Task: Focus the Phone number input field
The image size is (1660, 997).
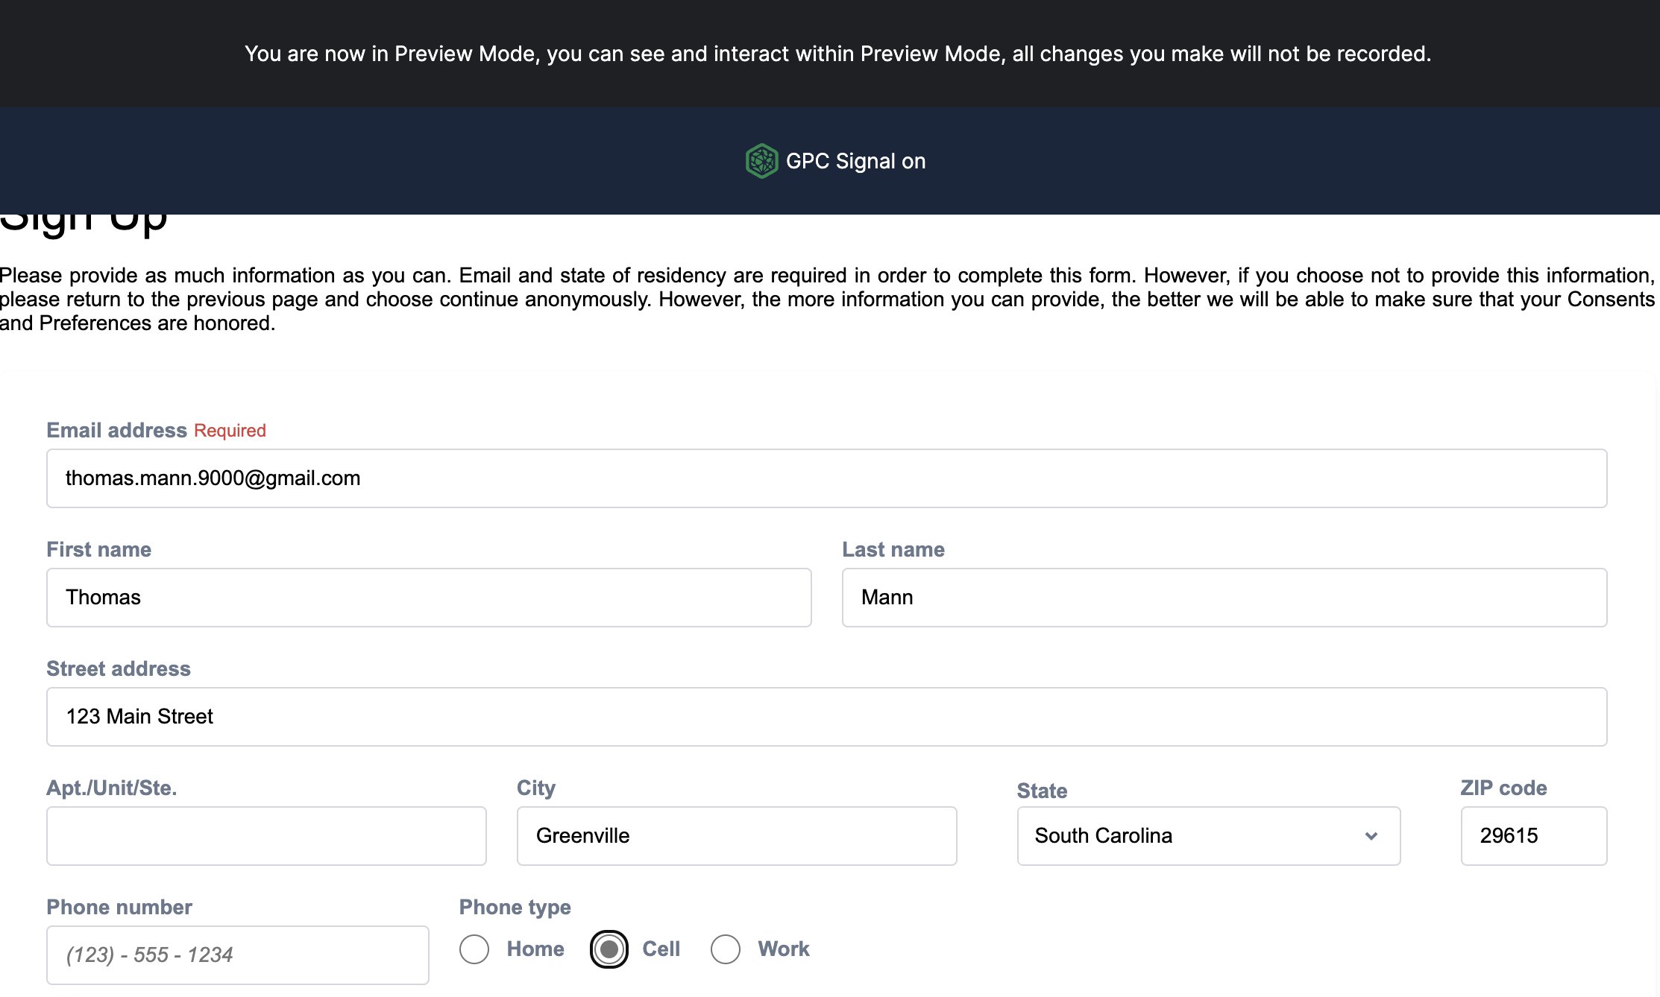Action: coord(237,955)
